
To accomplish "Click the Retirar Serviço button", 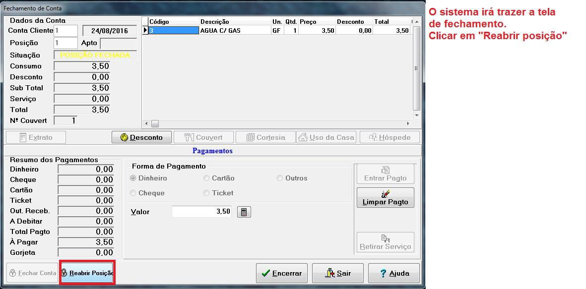I will [x=386, y=242].
